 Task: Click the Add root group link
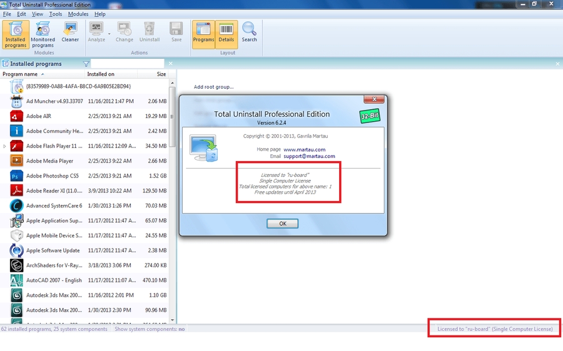pos(214,87)
